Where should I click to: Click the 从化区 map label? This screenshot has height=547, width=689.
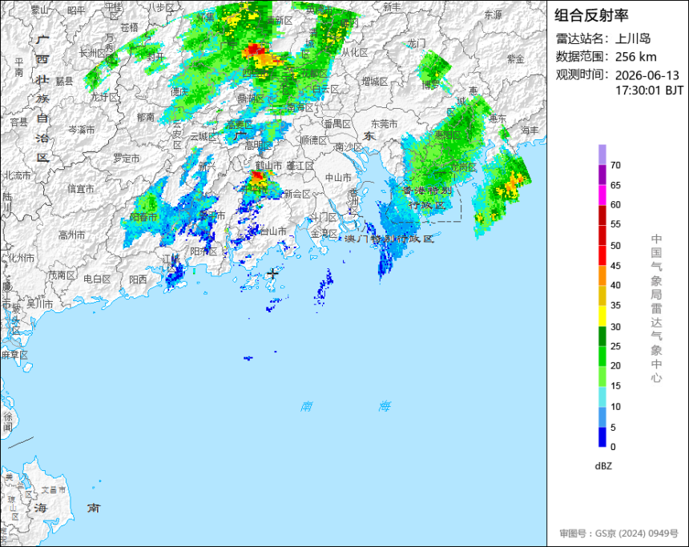[355, 52]
